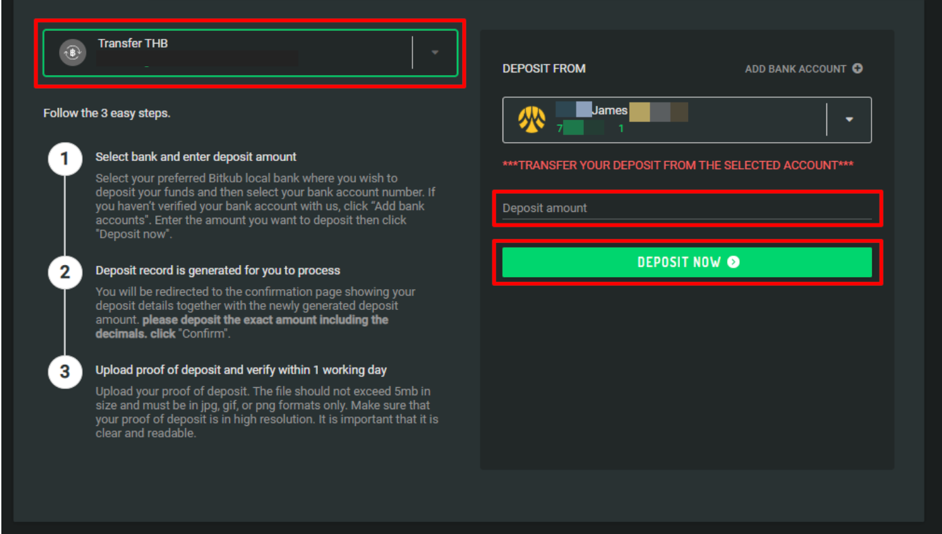
Task: Click the 'Upload proof of deposit' step heading
Action: [241, 370]
